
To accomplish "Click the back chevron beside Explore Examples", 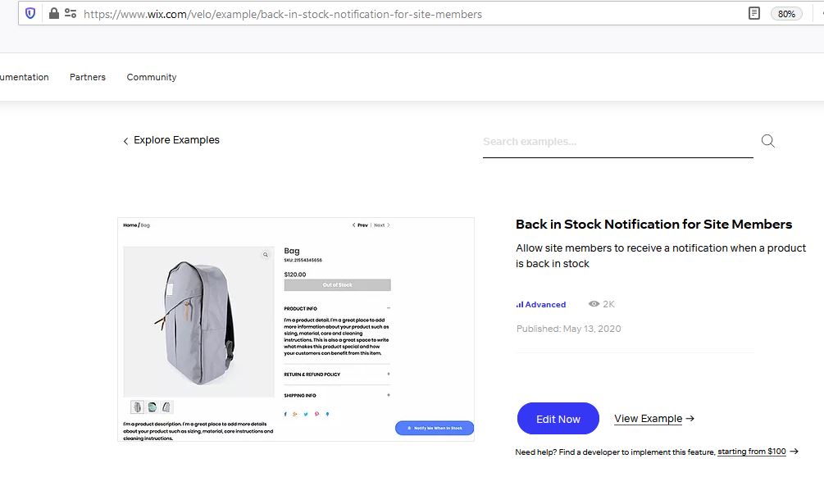I will click(x=125, y=141).
